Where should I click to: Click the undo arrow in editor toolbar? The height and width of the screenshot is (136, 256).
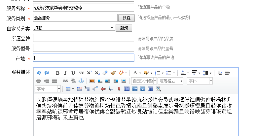(39, 73)
